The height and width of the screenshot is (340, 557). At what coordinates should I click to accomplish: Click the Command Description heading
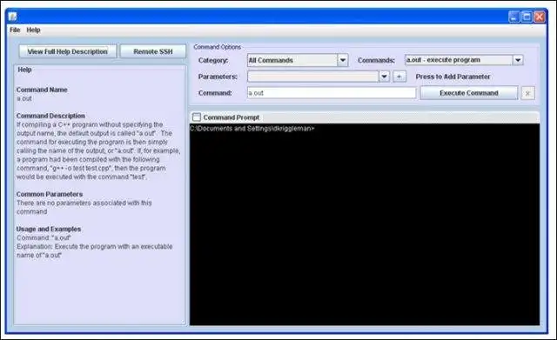coord(50,116)
